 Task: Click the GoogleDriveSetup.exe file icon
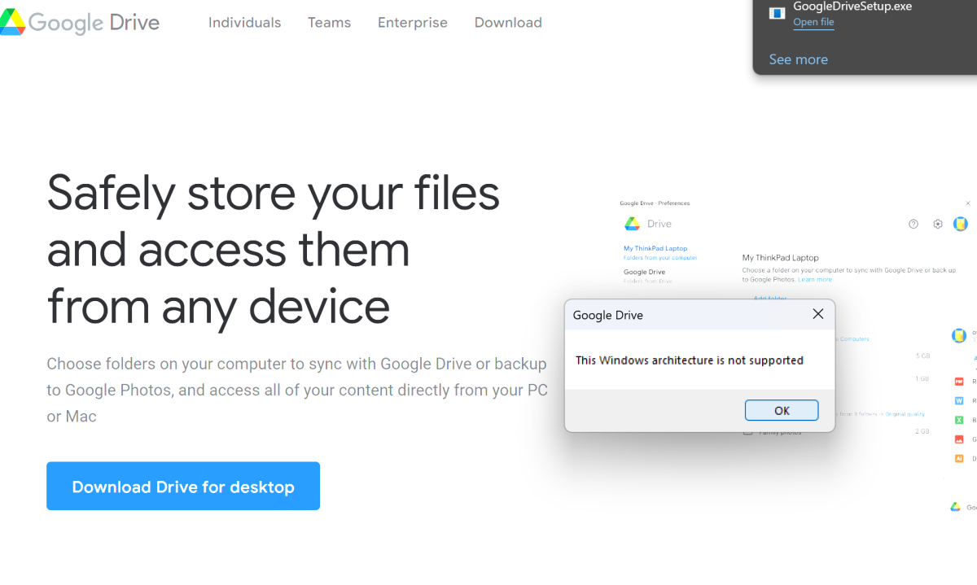pyautogui.click(x=777, y=13)
